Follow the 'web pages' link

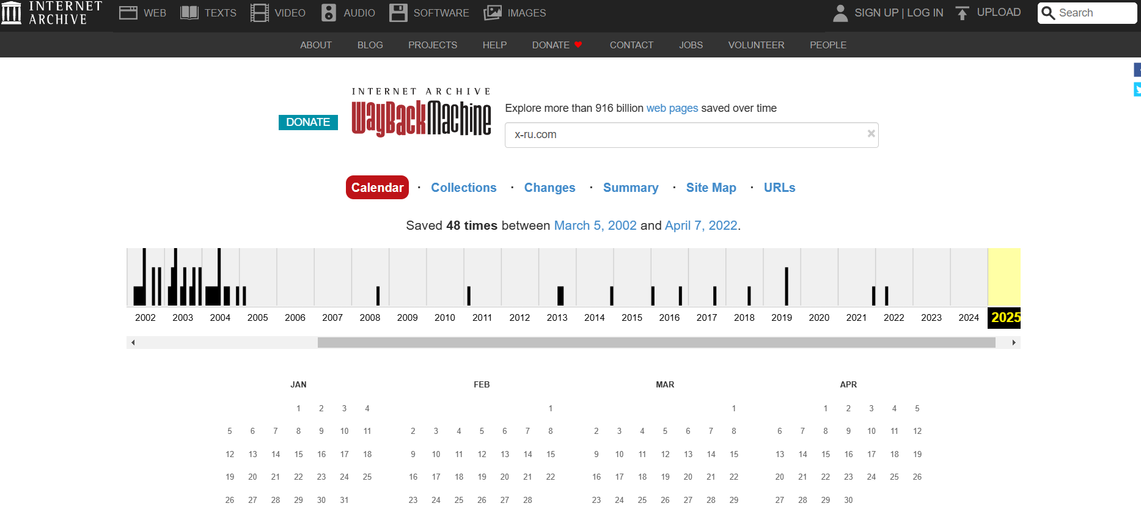[x=672, y=108]
